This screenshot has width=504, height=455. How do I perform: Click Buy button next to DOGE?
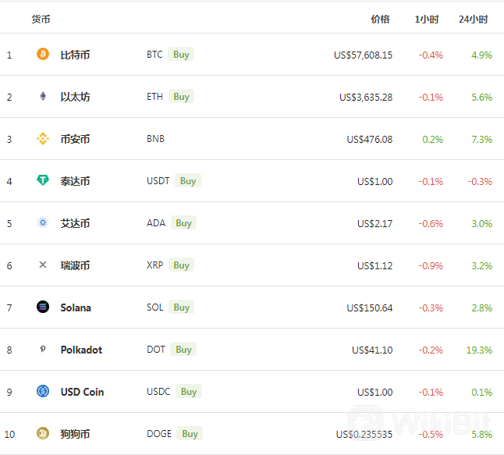[x=190, y=433]
